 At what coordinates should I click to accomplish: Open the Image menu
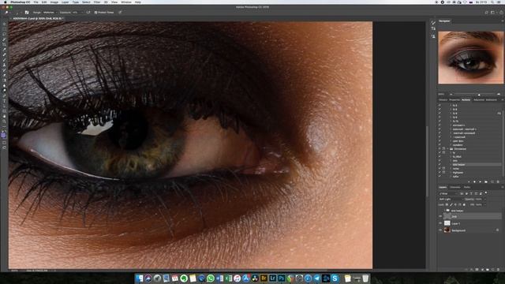click(54, 2)
